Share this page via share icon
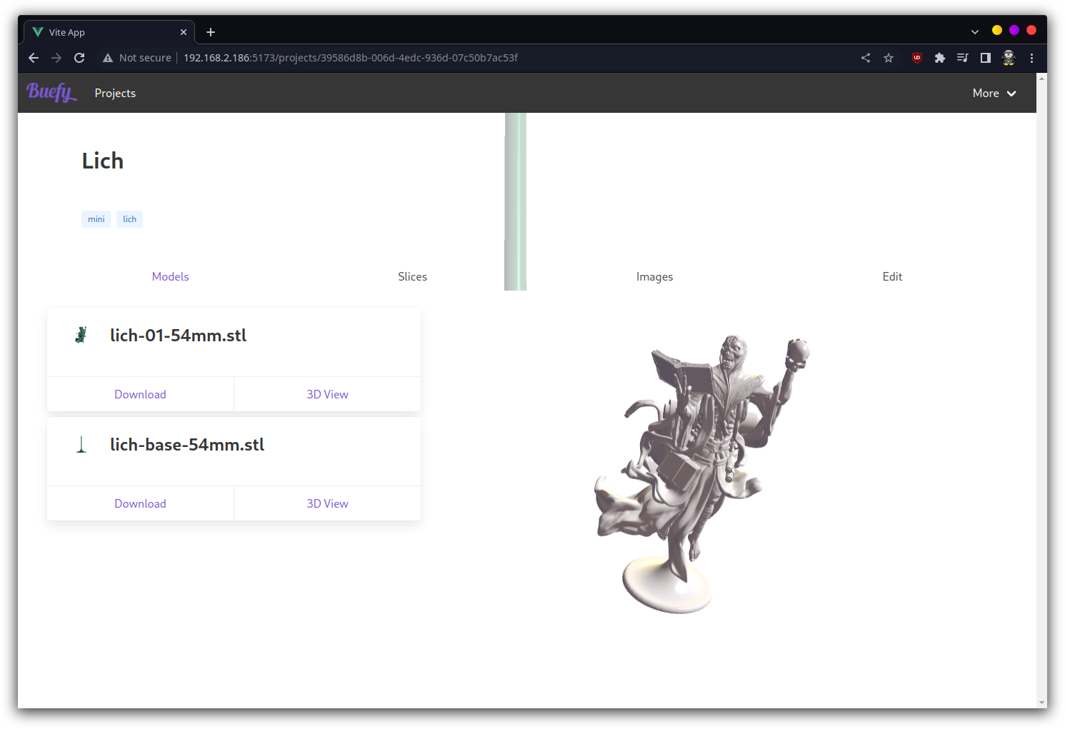Screen dimensions: 1065x729 click(866, 58)
